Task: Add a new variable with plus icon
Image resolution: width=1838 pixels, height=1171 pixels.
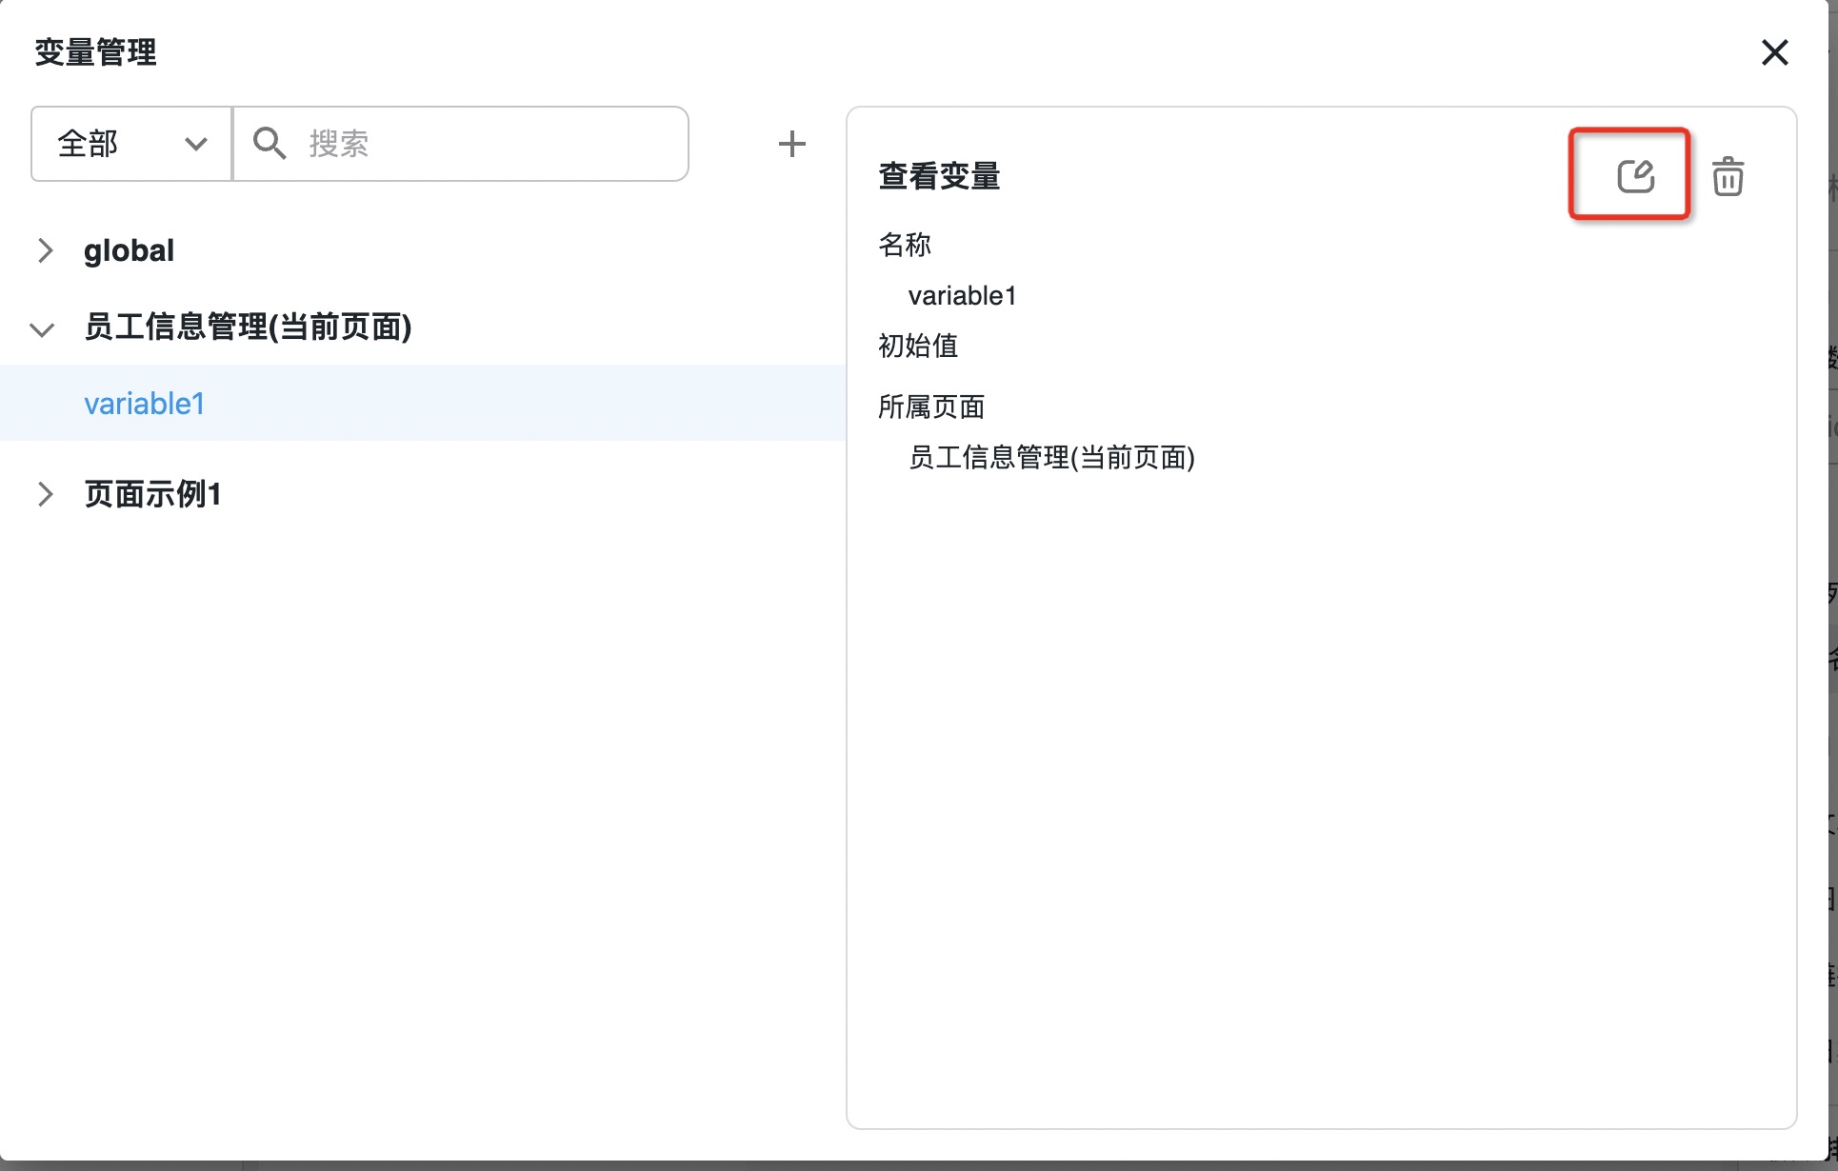Action: click(x=791, y=144)
